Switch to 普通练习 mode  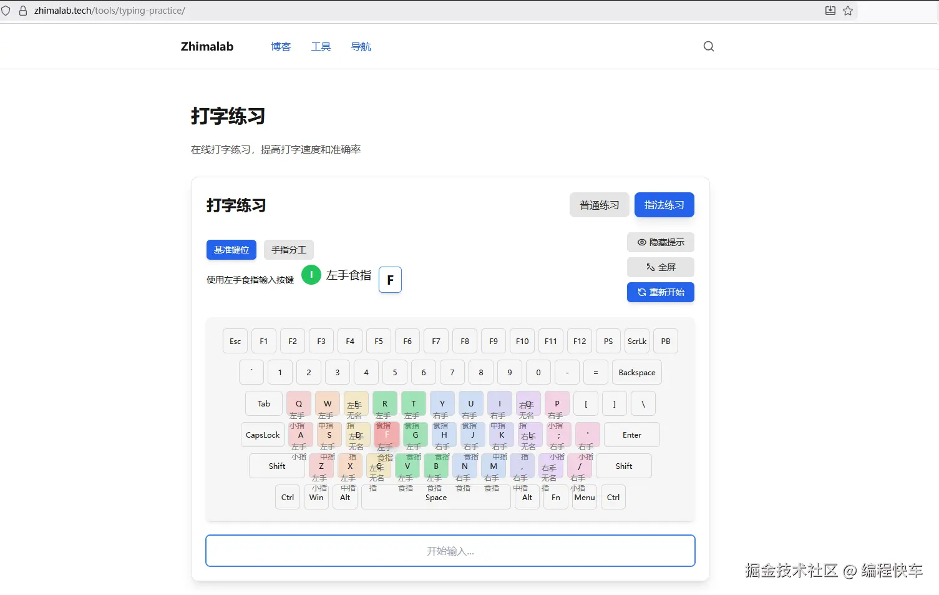click(x=599, y=204)
